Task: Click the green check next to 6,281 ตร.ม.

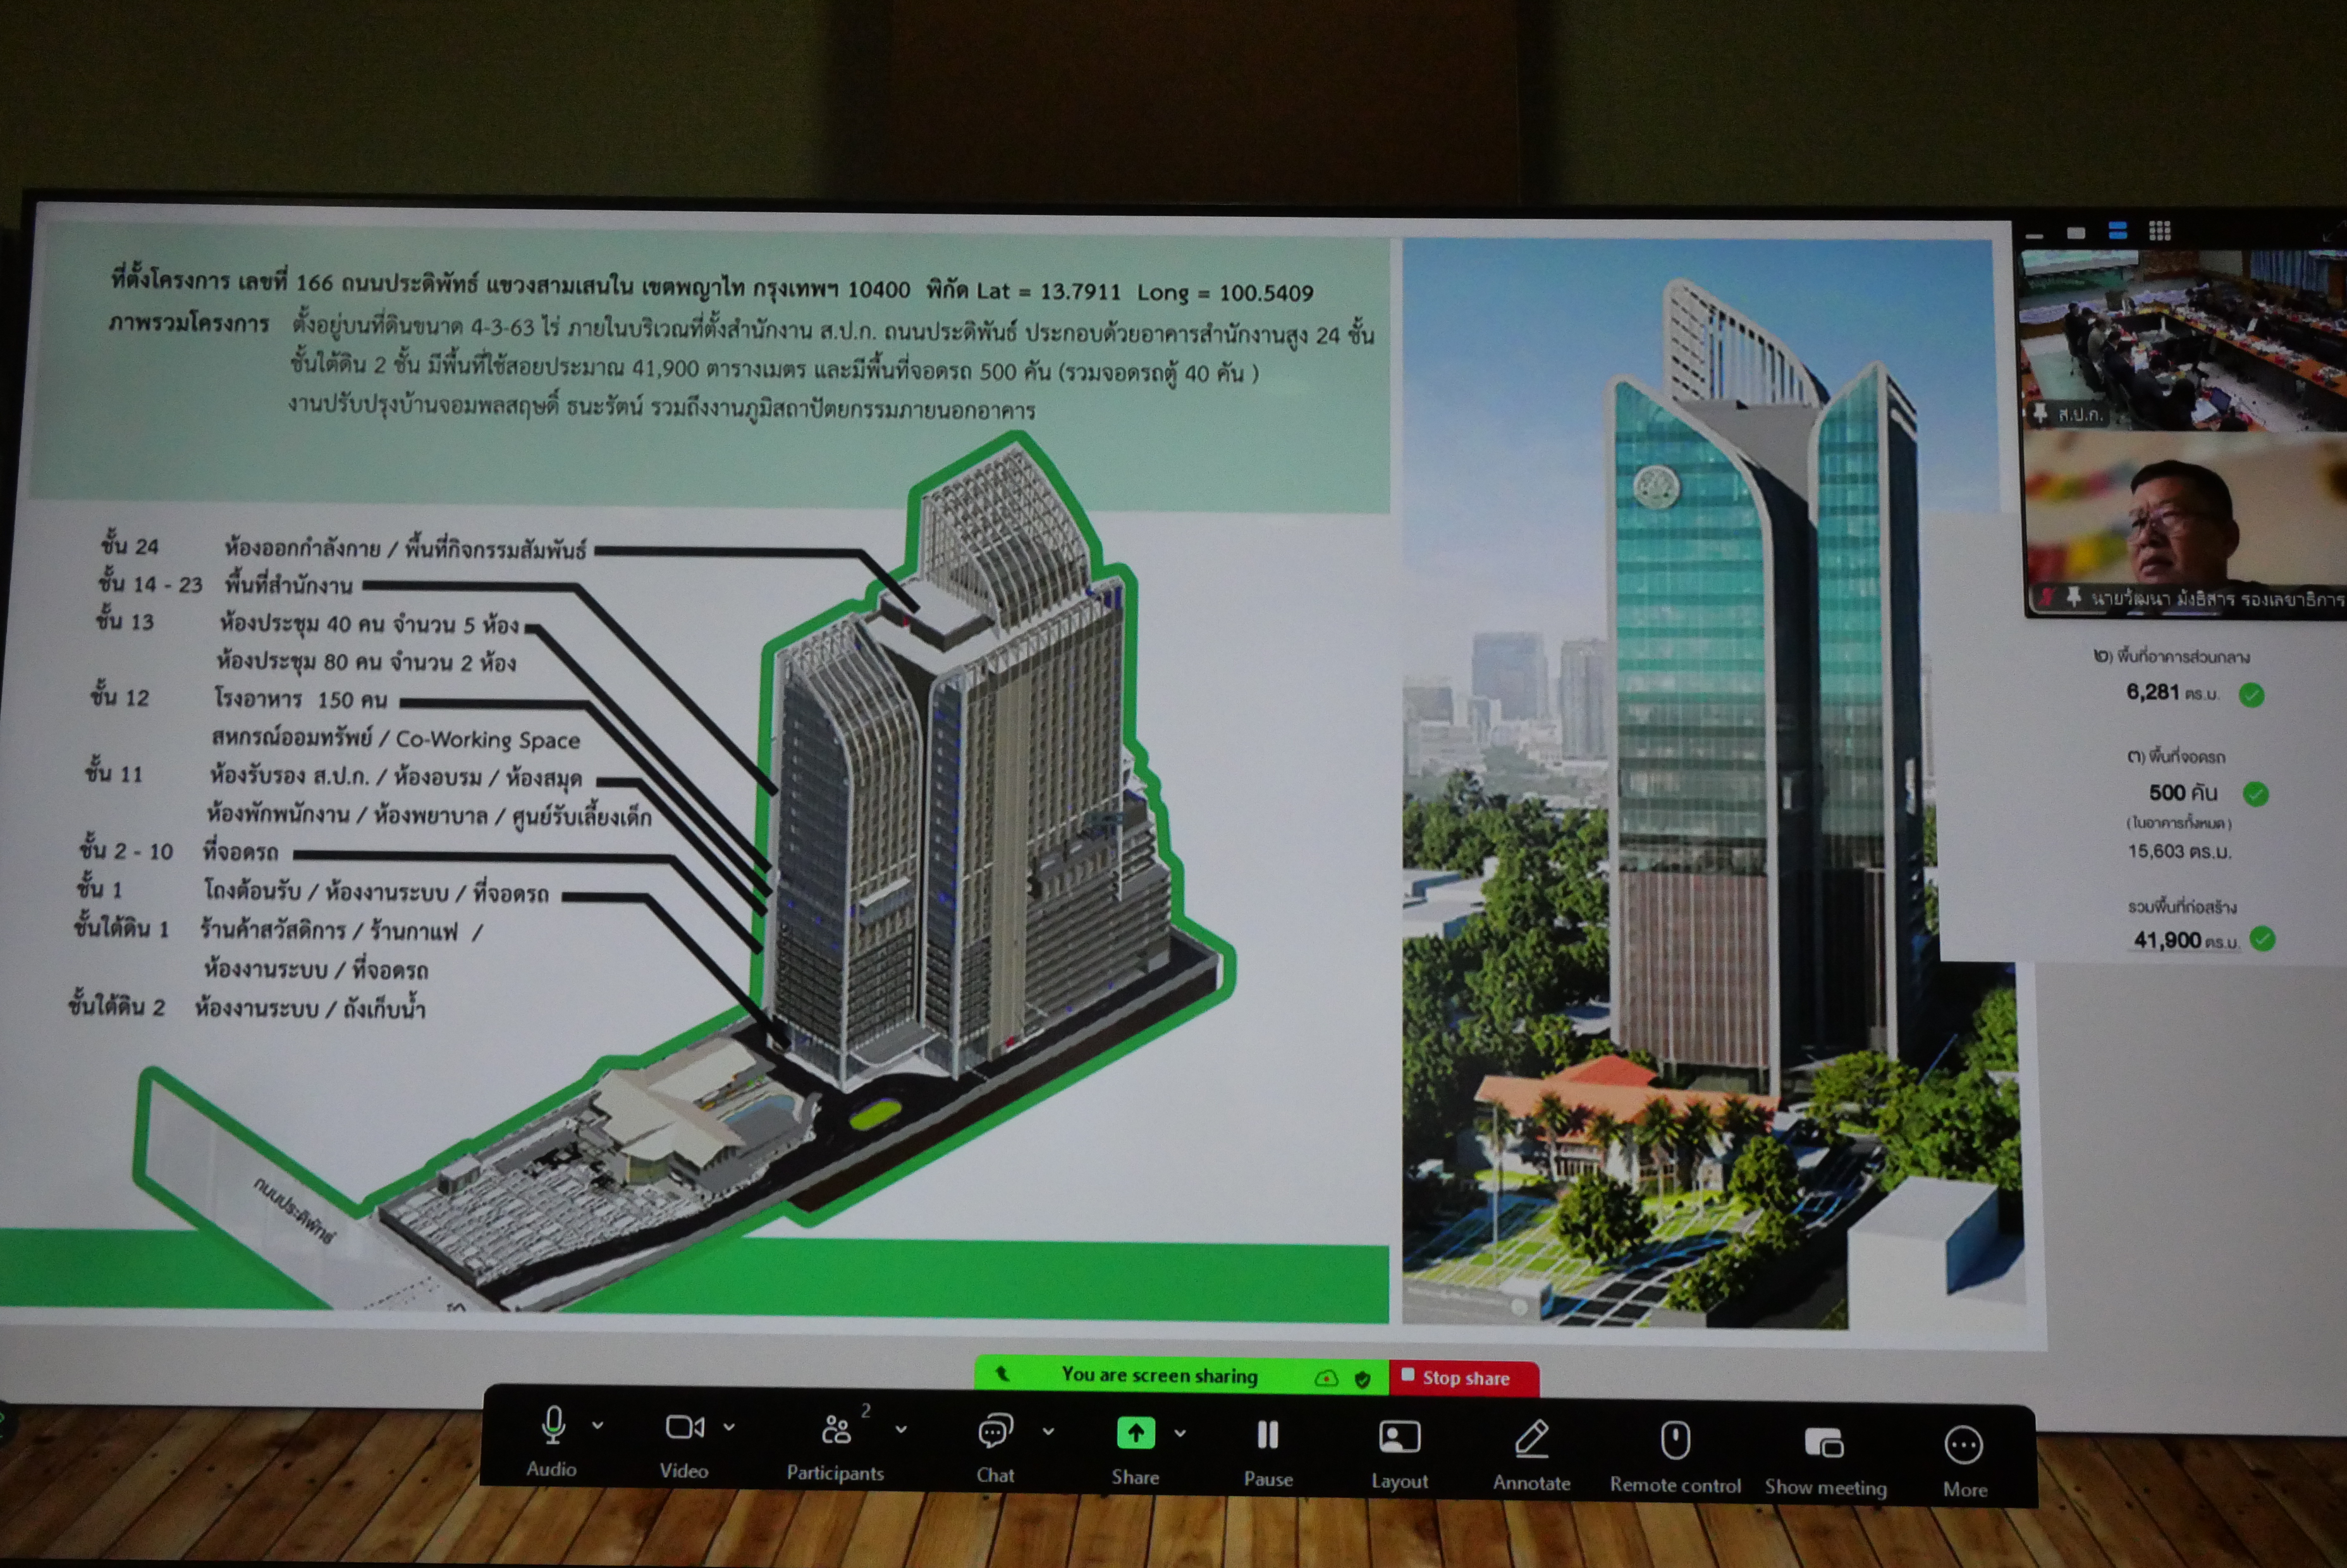Action: coord(2251,695)
